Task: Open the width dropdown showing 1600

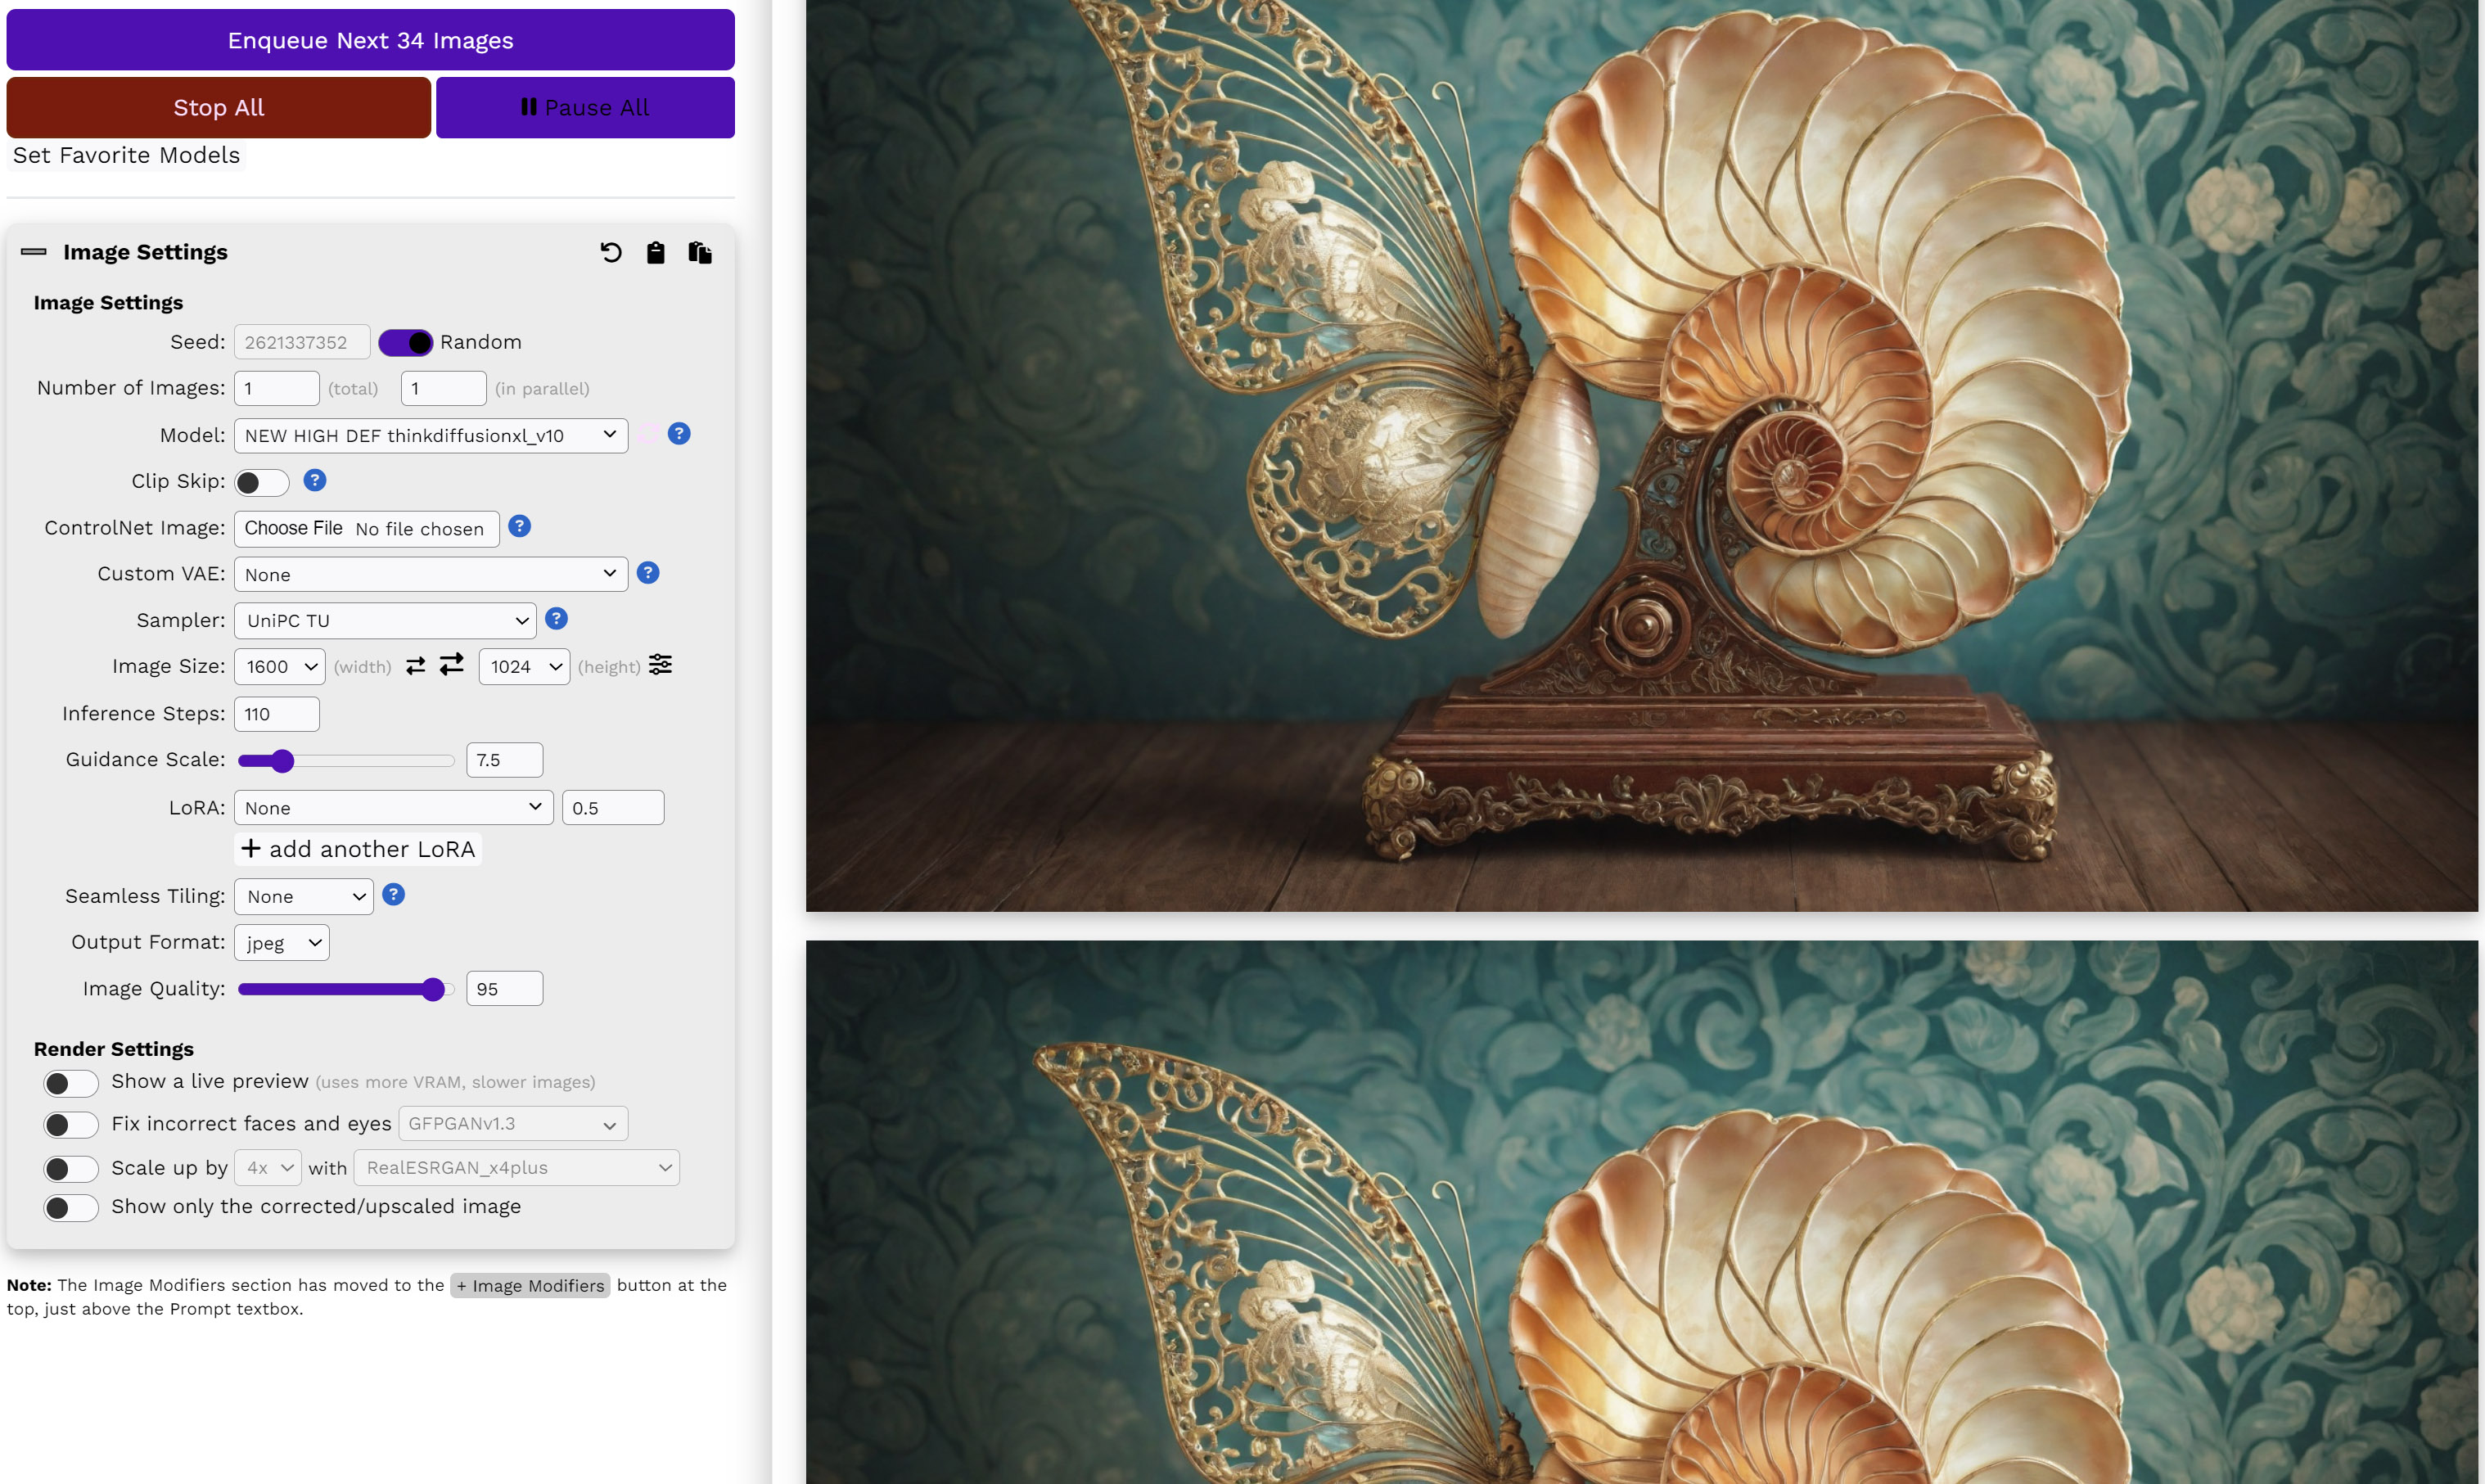Action: [x=279, y=666]
